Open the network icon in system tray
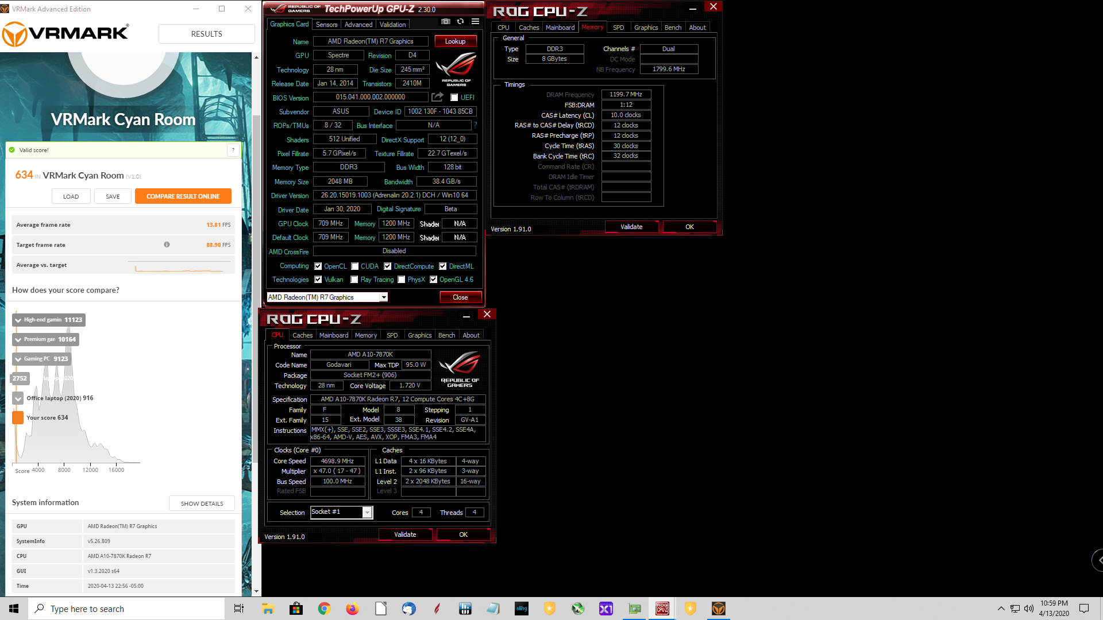 1015,609
